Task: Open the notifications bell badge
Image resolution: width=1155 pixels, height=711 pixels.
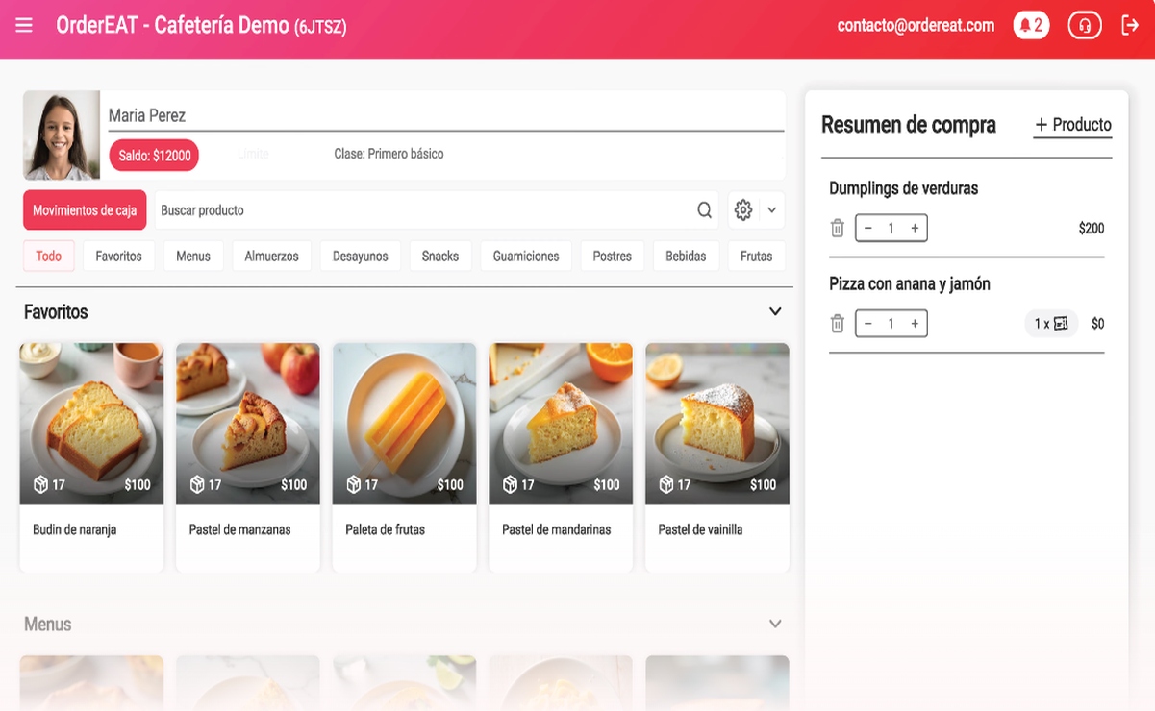Action: tap(1031, 26)
